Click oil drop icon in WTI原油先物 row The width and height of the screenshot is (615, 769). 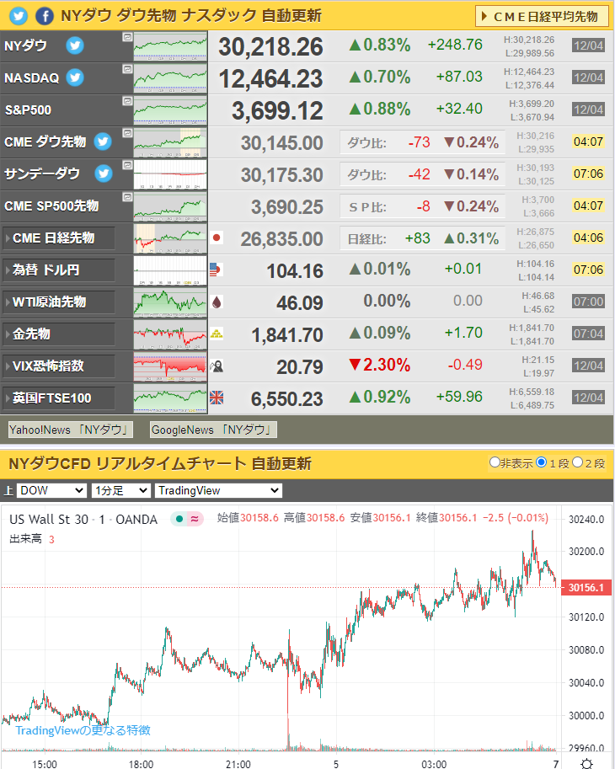[217, 302]
